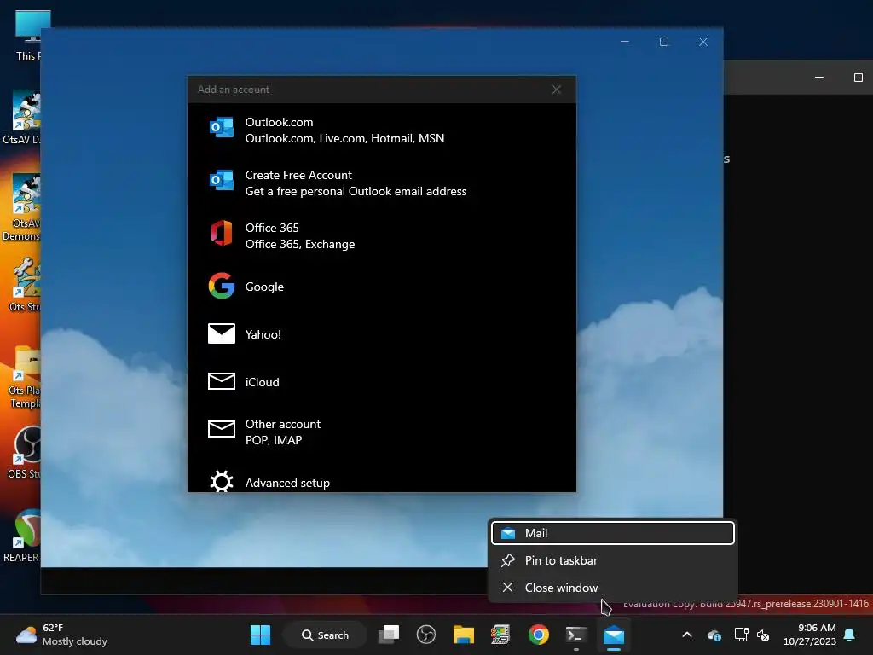This screenshot has width=873, height=655.
Task: Click the POP, IMAP subtitle text
Action: 274,441
